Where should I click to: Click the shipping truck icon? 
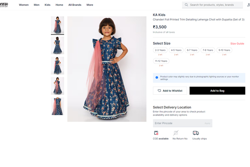(195, 133)
